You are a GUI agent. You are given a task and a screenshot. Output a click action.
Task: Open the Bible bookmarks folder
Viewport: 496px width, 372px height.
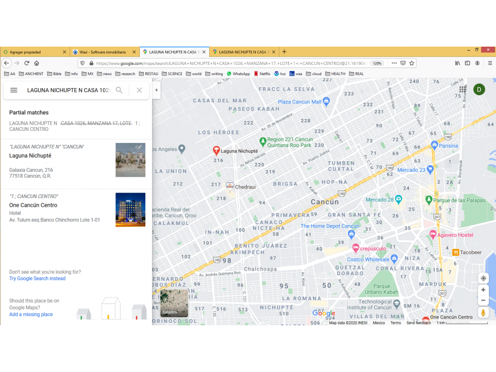54,73
